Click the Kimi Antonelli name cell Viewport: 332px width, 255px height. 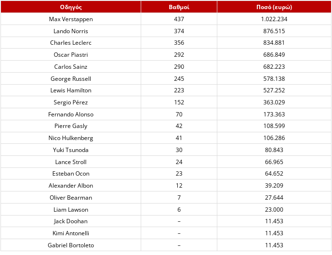click(x=71, y=233)
